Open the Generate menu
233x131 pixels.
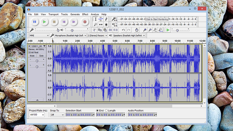click(75, 14)
